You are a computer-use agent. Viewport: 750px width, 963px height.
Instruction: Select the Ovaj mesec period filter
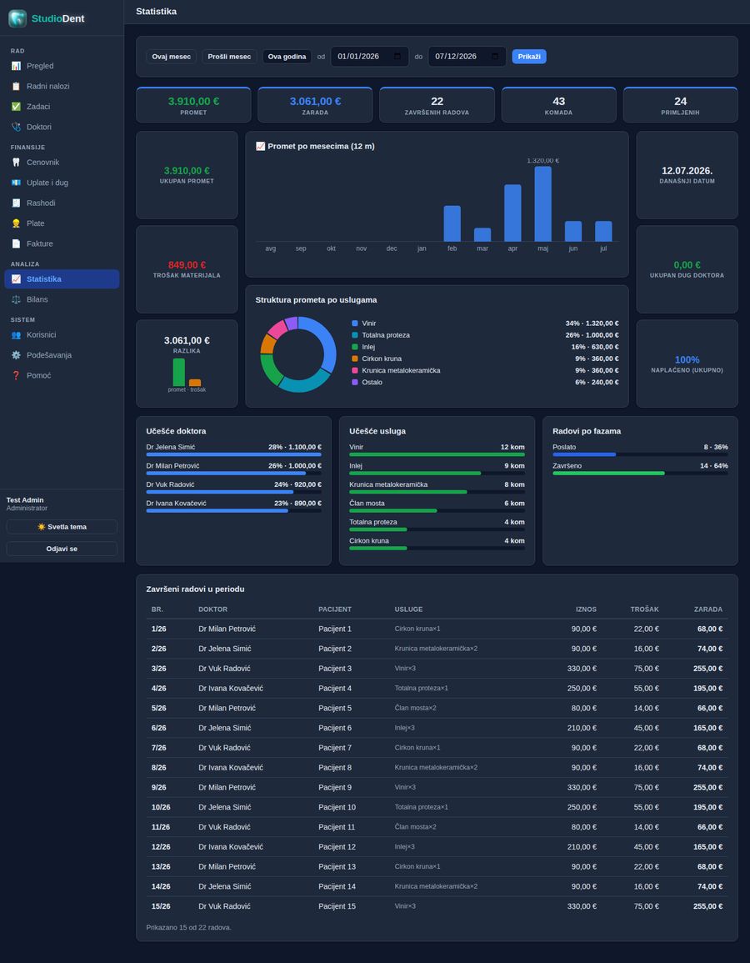pyautogui.click(x=171, y=57)
